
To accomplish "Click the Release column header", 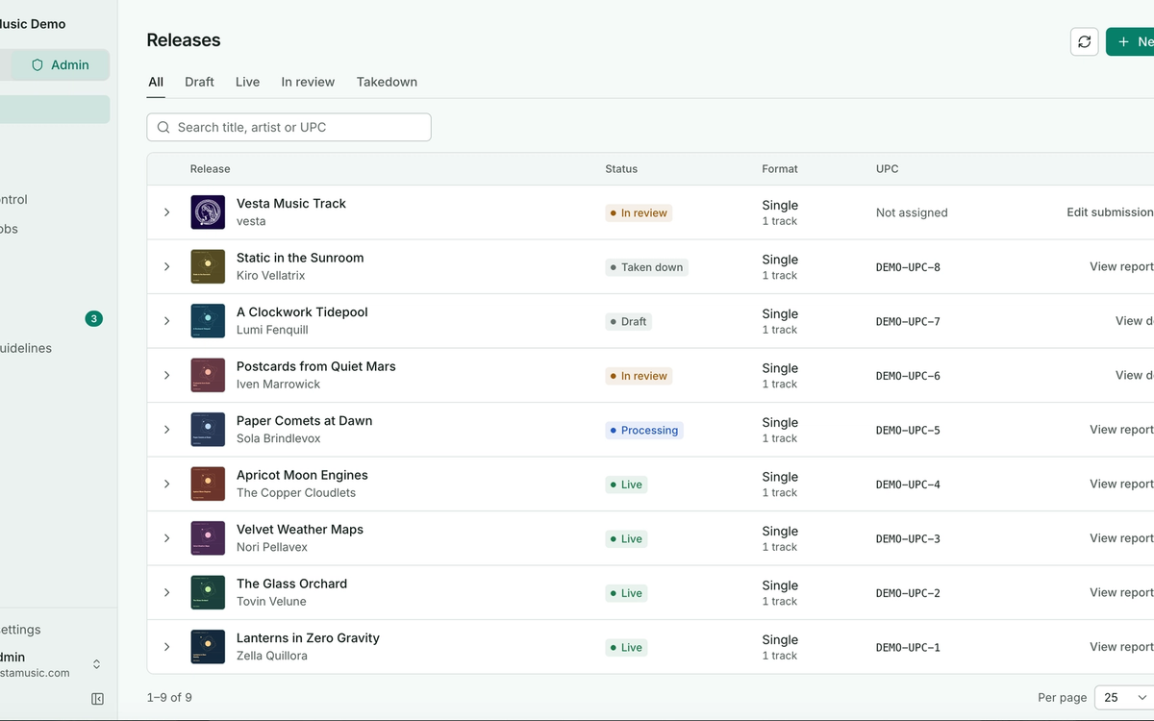I will 210,169.
